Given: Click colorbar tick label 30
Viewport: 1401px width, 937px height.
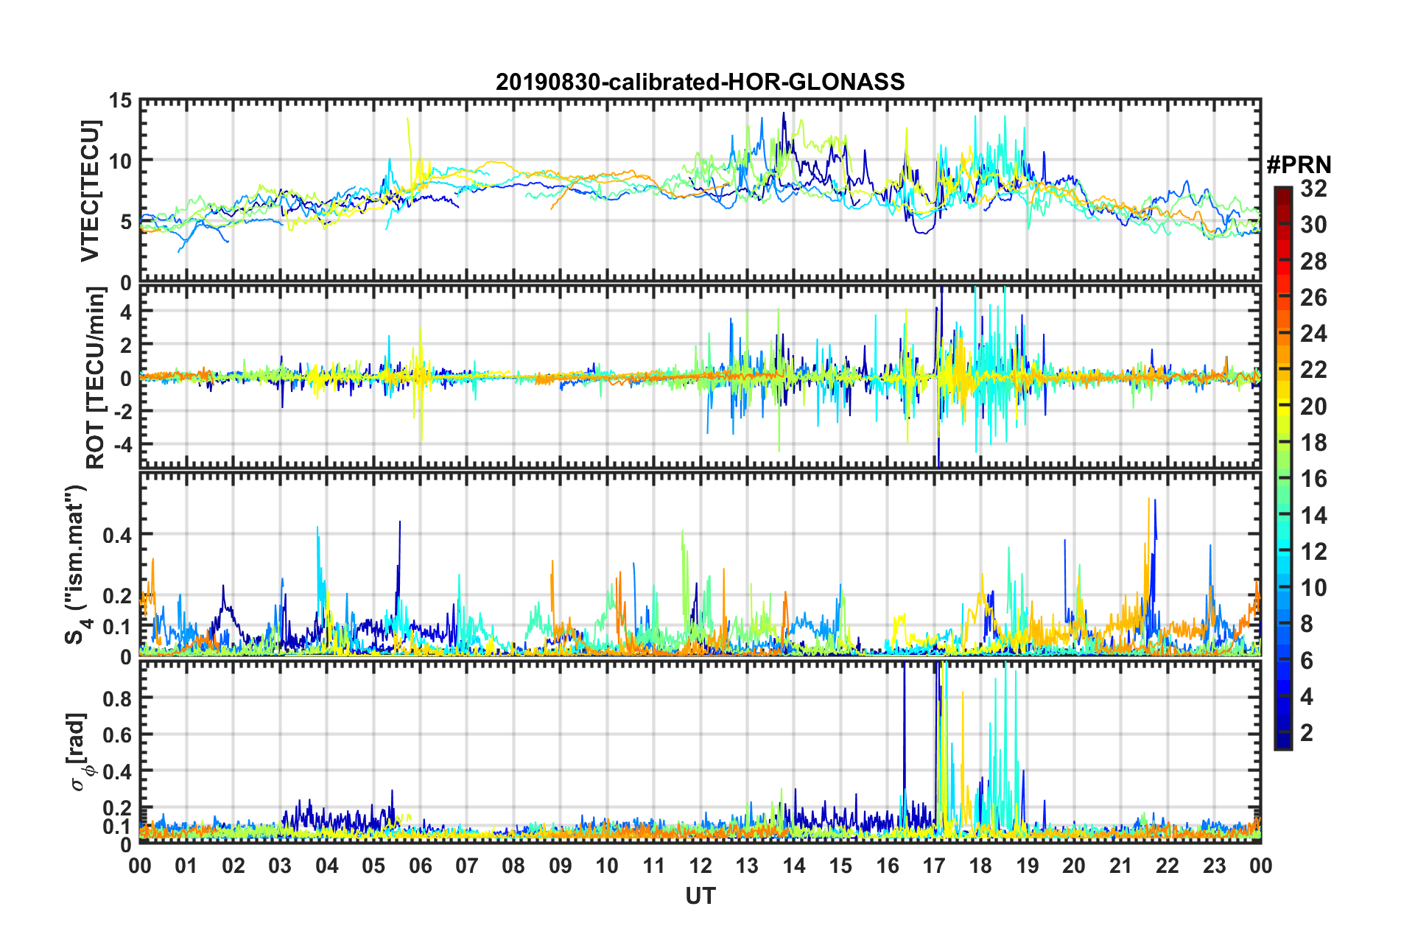Looking at the screenshot, I should point(1313,225).
